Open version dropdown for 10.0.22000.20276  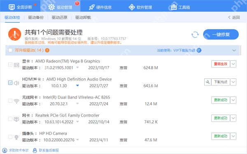pyautogui.click(x=77, y=140)
